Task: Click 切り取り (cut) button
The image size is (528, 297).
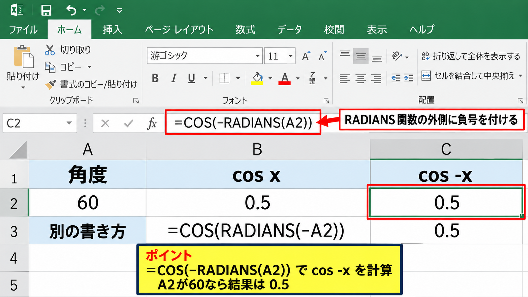Action: [x=68, y=50]
